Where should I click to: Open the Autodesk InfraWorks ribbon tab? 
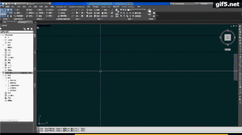coord(77,7)
